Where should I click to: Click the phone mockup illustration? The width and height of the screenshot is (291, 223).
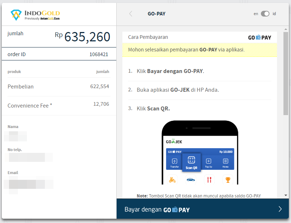[200, 153]
